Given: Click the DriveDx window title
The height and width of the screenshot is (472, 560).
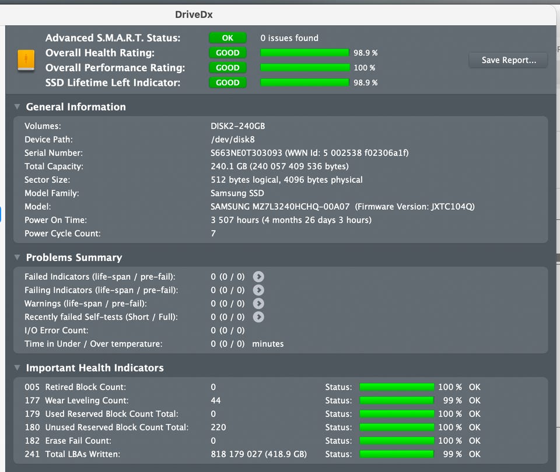Looking at the screenshot, I should pyautogui.click(x=194, y=15).
